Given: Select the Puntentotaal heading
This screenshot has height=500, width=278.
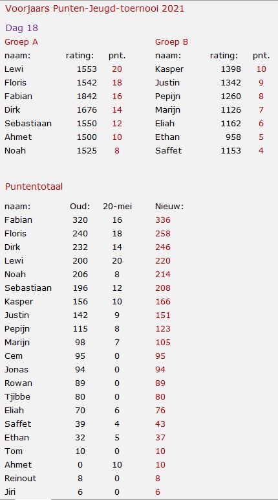Looking at the screenshot, I should 34,187.
